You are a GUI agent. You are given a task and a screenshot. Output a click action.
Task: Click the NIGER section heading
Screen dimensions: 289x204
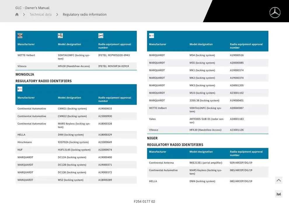point(152,138)
